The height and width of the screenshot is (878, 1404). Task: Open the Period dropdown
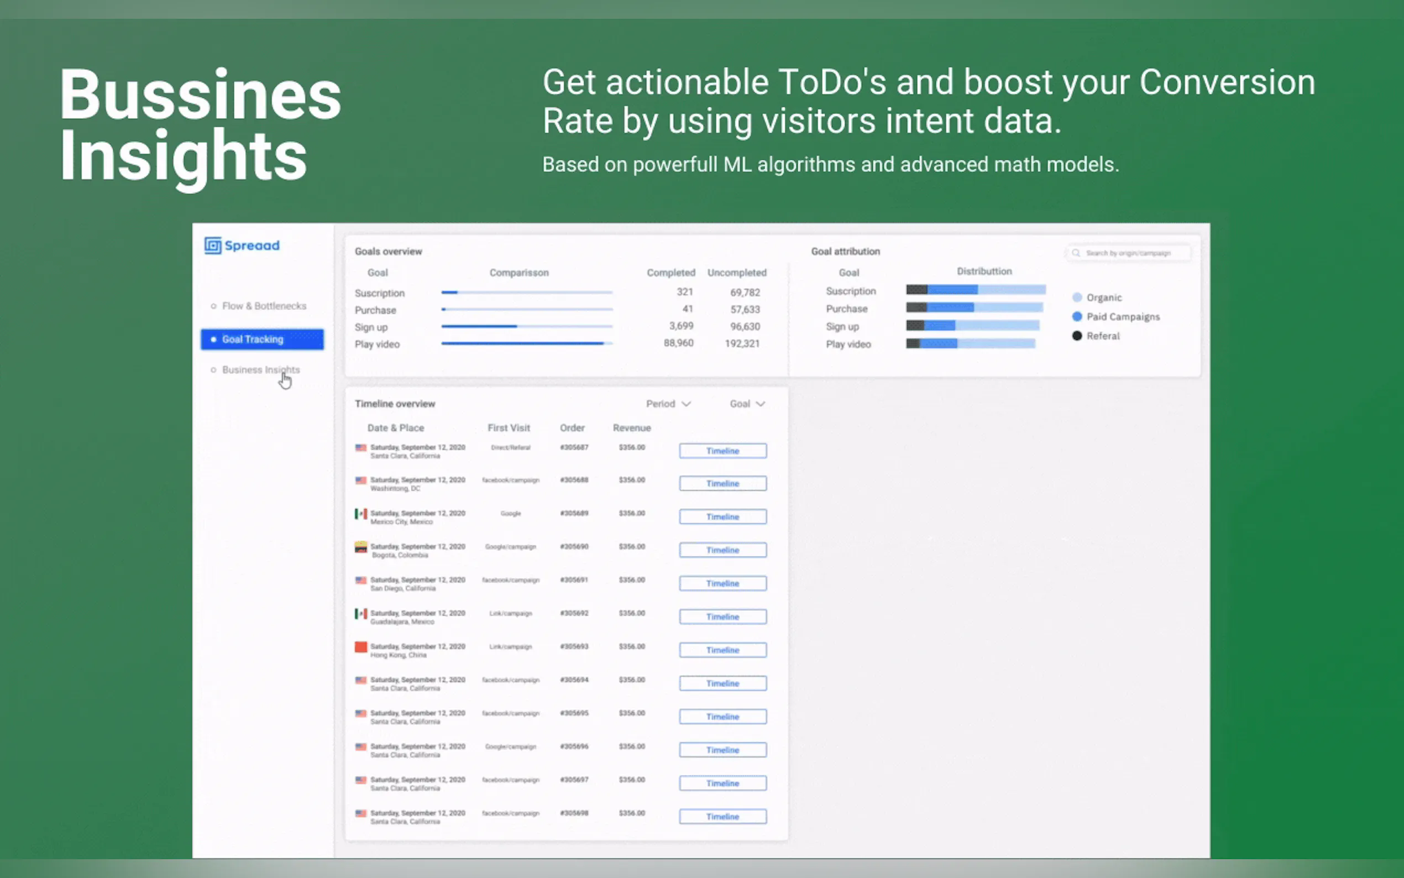(668, 404)
